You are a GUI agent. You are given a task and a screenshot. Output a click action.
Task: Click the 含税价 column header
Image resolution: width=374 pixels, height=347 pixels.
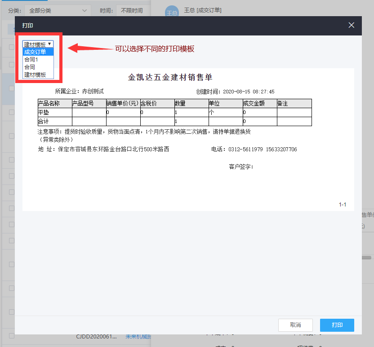click(x=157, y=103)
